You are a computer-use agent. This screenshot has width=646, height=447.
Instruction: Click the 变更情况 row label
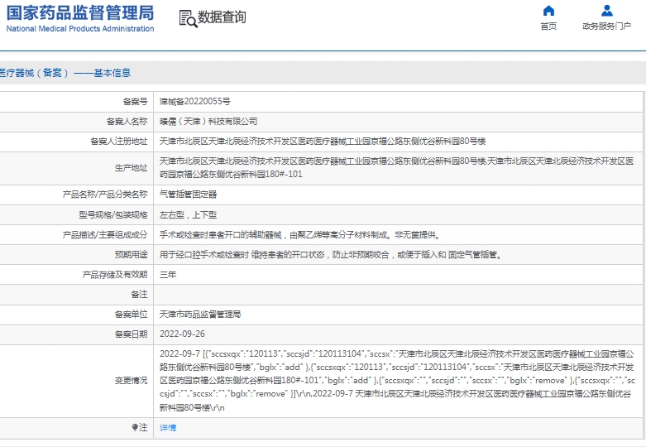pos(131,381)
